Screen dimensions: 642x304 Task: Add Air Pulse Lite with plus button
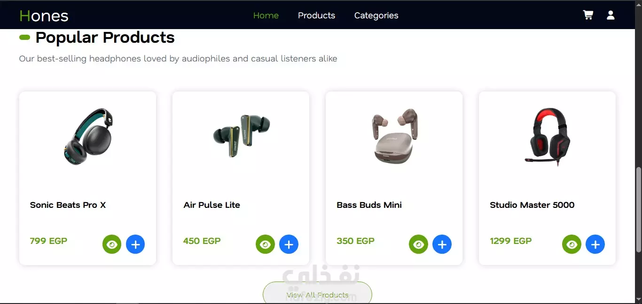coord(289,244)
